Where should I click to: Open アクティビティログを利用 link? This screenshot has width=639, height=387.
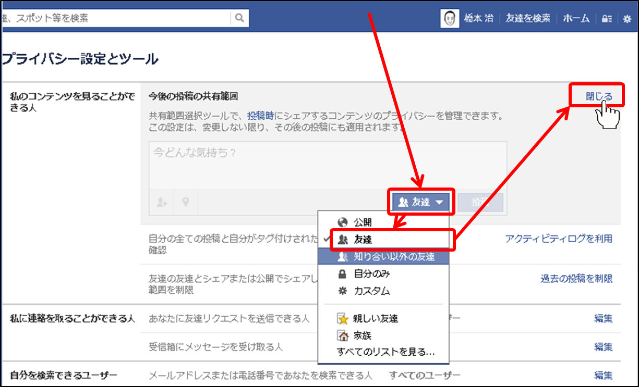point(558,239)
